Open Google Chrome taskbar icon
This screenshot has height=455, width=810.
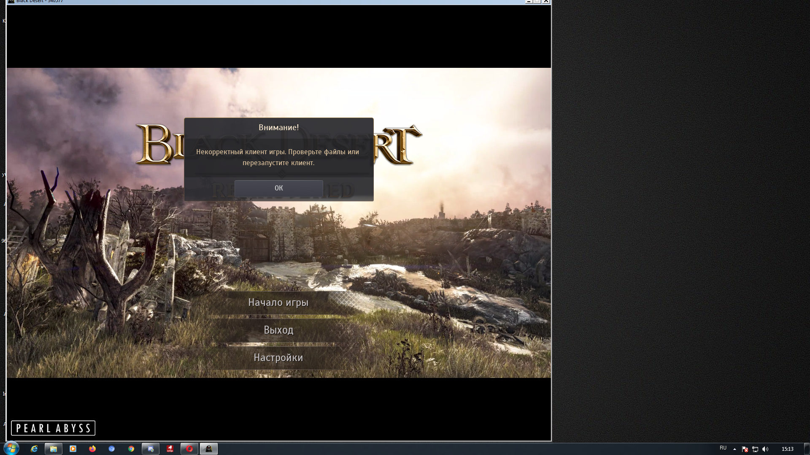pyautogui.click(x=131, y=449)
